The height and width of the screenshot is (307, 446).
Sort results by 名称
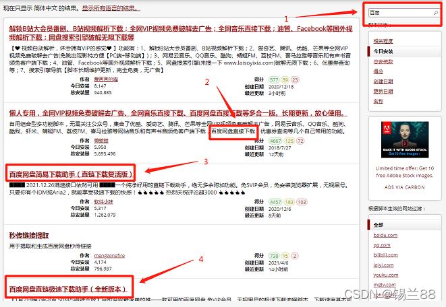379,101
